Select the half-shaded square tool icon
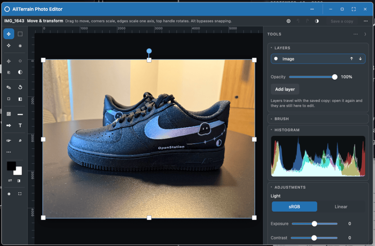Screen dimensions: 375x246 click(x=20, y=99)
